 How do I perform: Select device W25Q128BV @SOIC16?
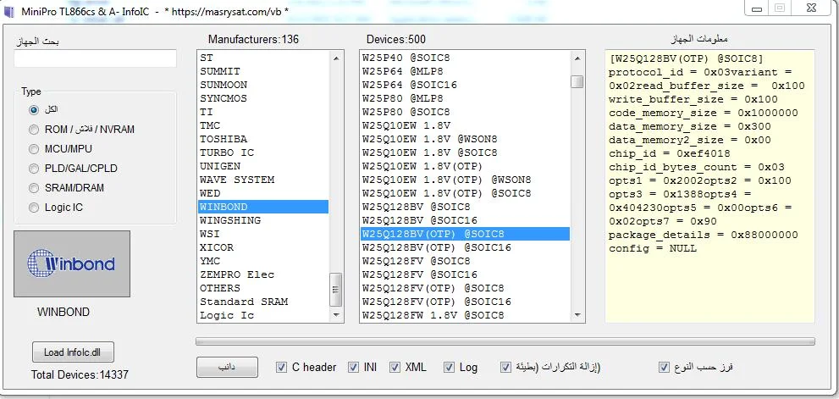465,220
